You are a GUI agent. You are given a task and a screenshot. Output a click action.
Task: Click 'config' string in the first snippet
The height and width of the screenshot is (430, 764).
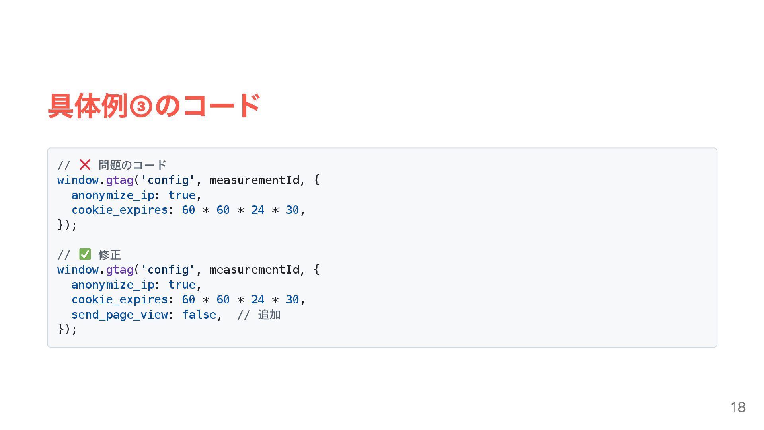point(168,180)
